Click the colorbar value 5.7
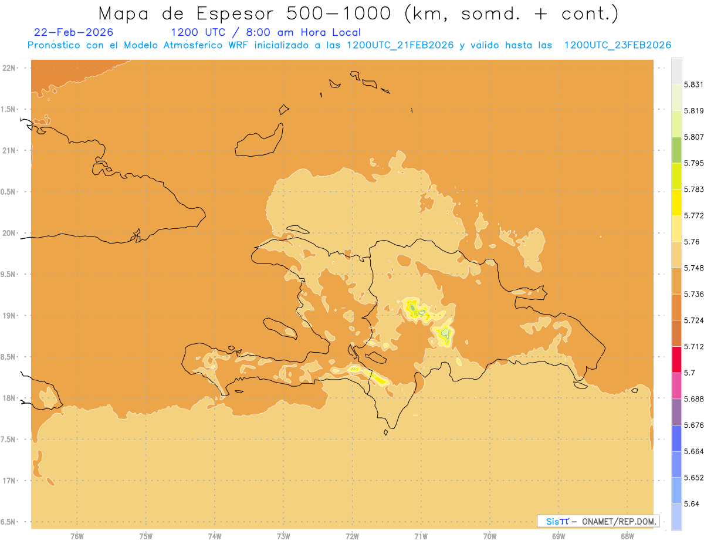This screenshot has height=544, width=704. [689, 373]
